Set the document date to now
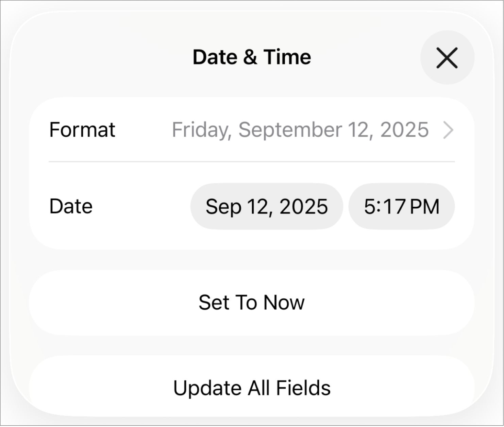The image size is (504, 427). tap(252, 302)
